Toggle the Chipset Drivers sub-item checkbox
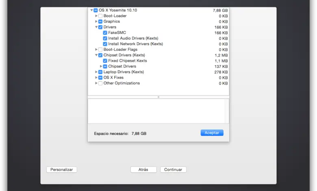317x191 pixels. coord(105,66)
